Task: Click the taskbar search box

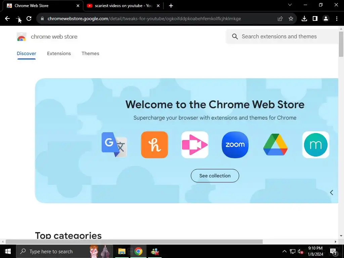Action: [64, 251]
